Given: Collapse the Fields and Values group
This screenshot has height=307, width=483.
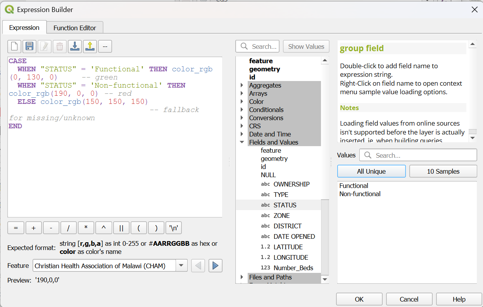Looking at the screenshot, I should (x=242, y=142).
